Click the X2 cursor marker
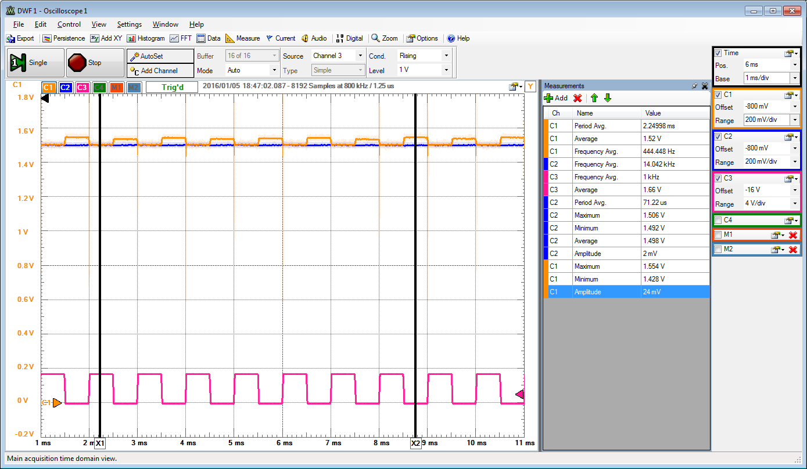Screen dimensions: 807x469 coord(415,443)
